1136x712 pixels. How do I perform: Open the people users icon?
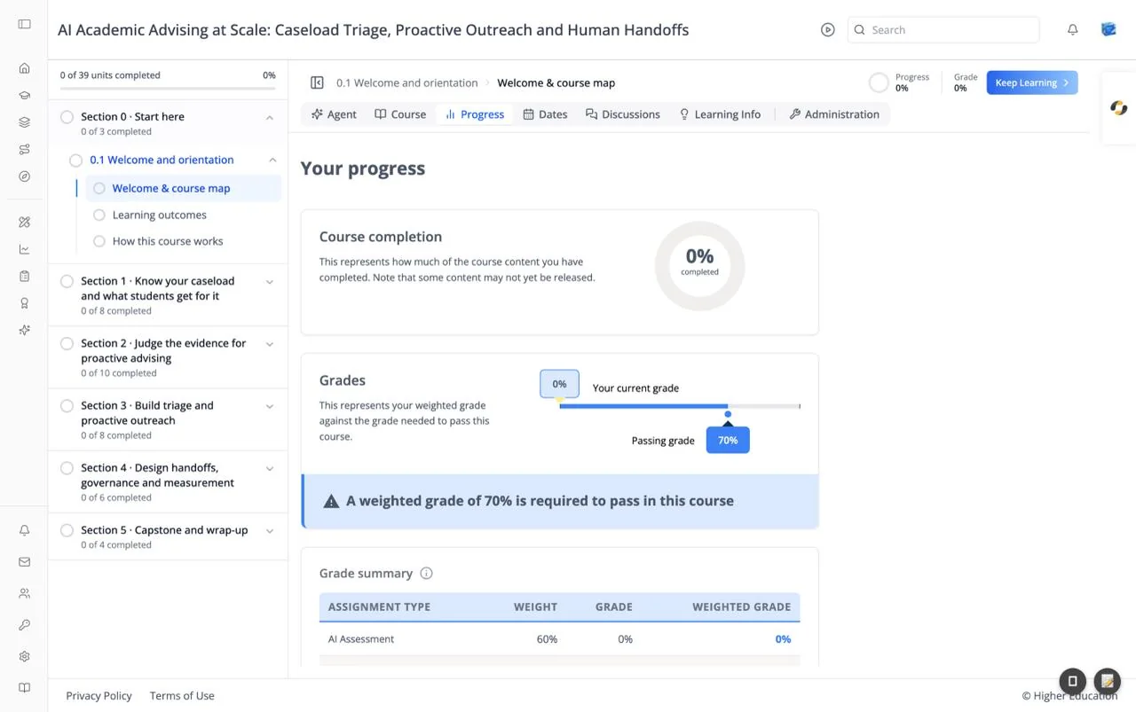tap(24, 593)
